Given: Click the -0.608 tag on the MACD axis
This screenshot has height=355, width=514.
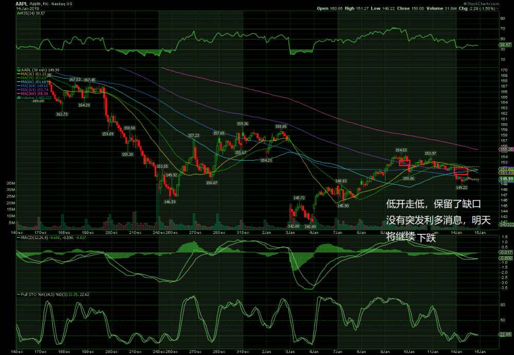Looking at the screenshot, I should coord(506,258).
